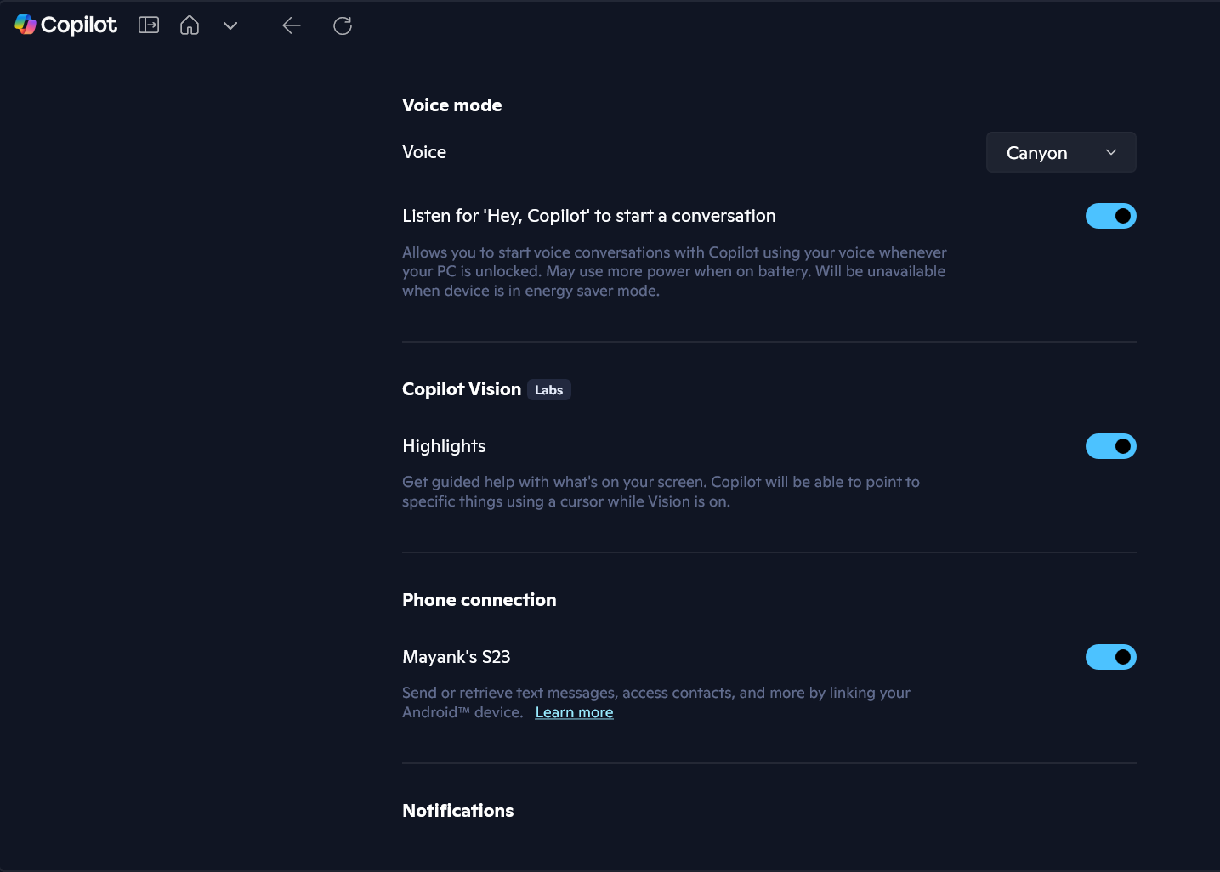Disconnect Mayank's S23 phone connection

1111,657
